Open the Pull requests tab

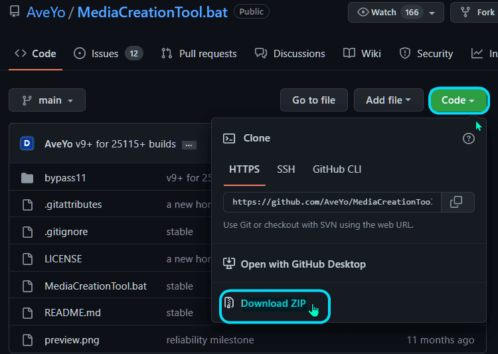(x=199, y=53)
